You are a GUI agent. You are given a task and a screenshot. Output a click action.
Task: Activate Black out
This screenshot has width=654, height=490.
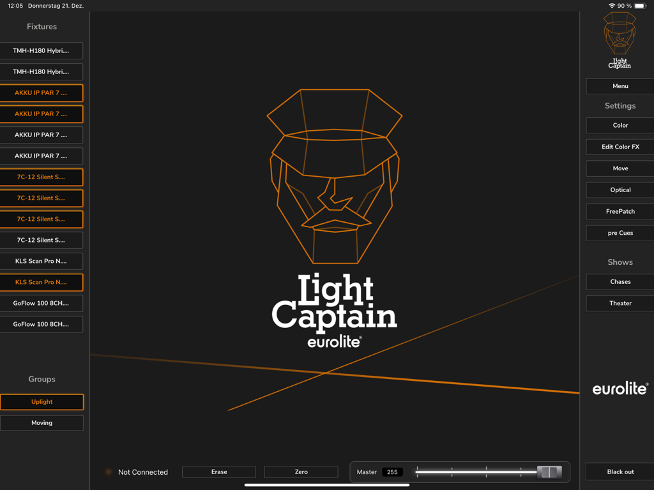point(620,471)
